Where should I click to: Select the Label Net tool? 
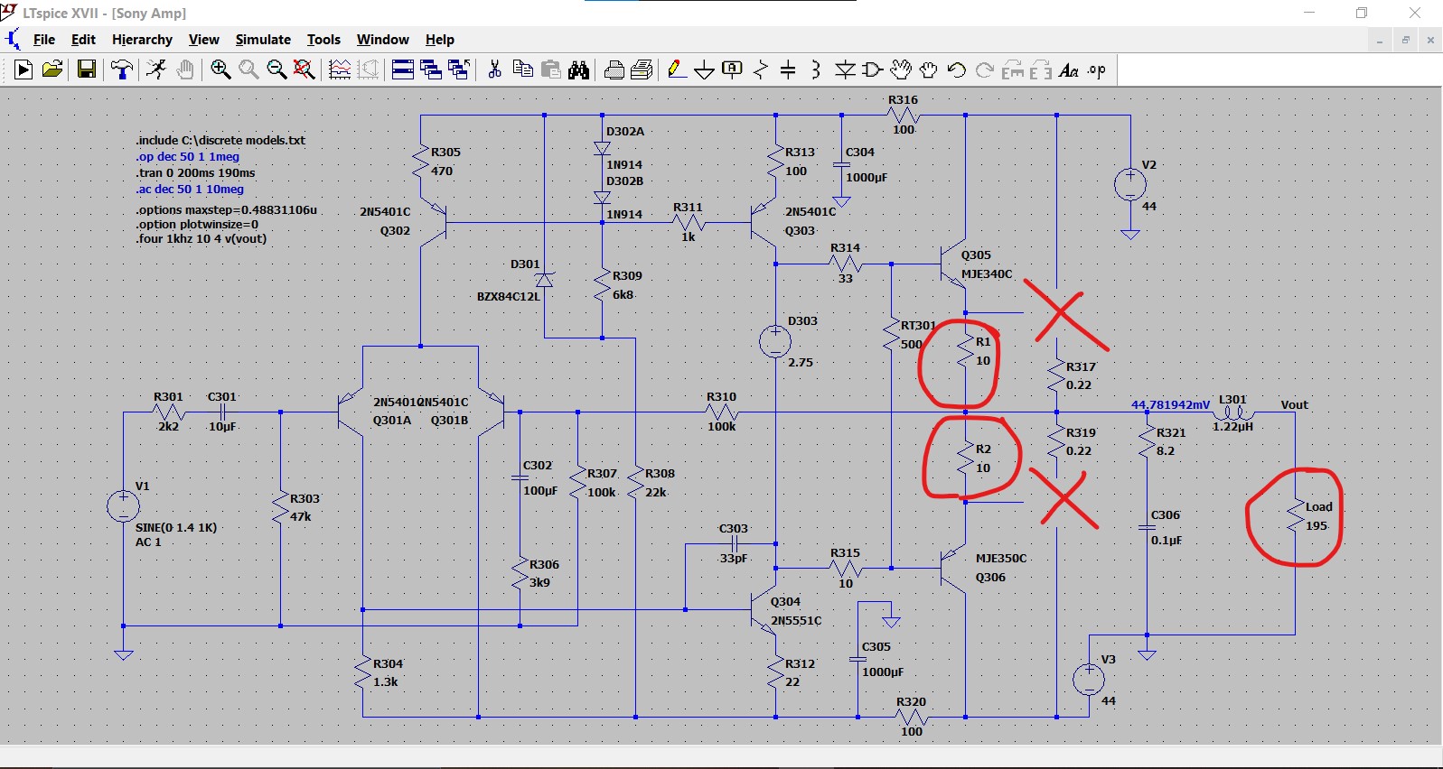[x=733, y=69]
